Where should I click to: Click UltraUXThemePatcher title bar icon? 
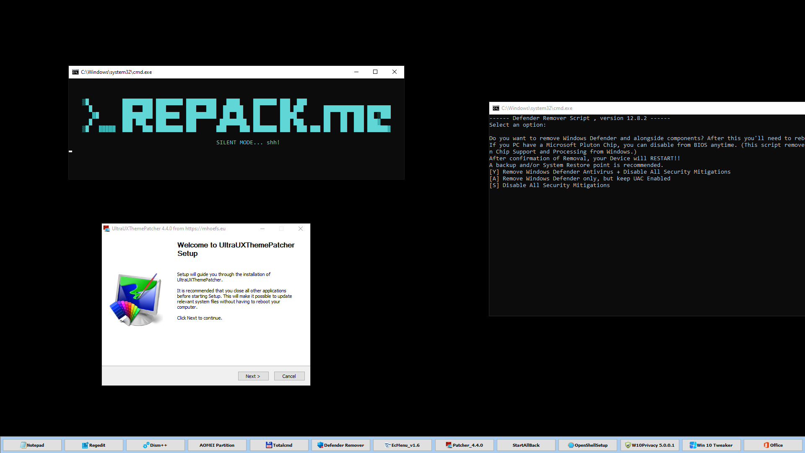[x=106, y=229]
